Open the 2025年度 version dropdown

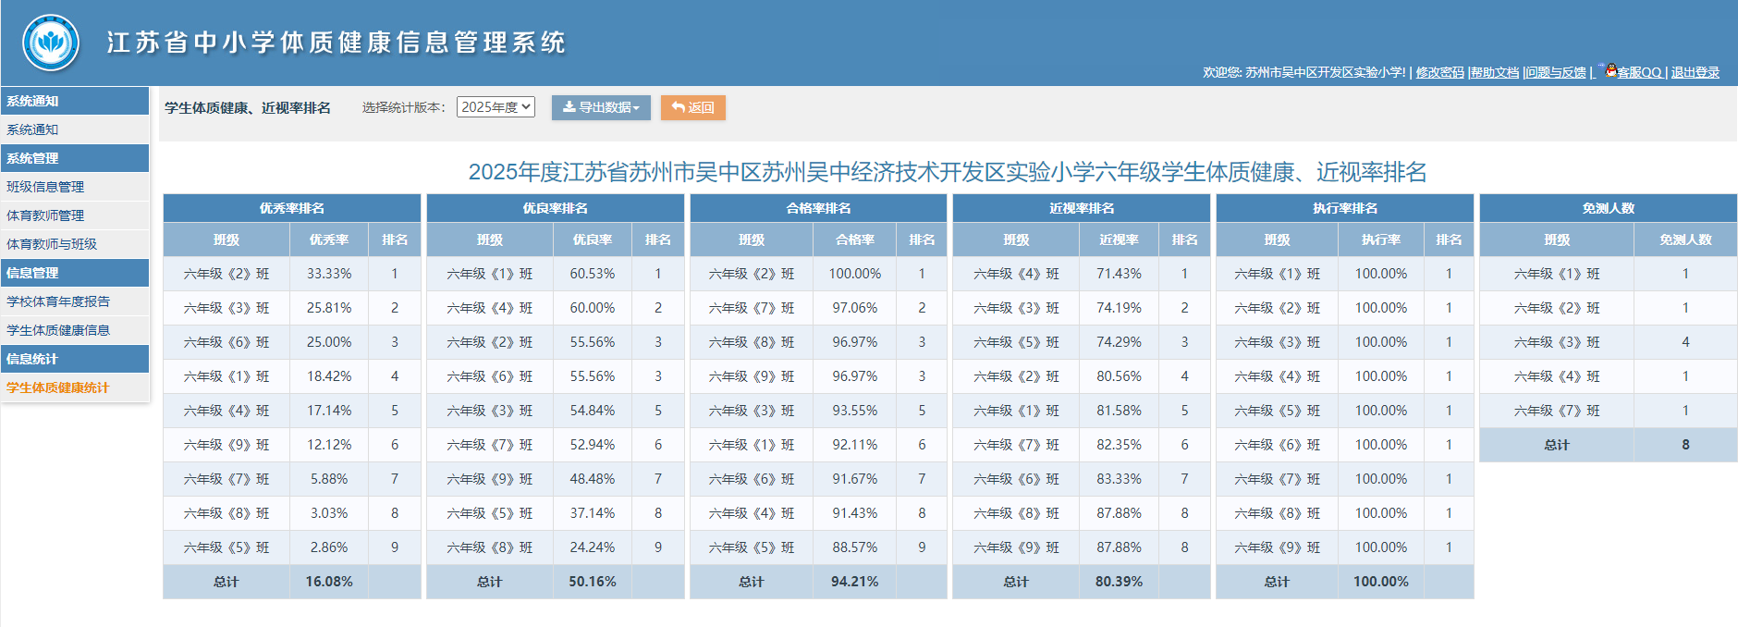click(x=496, y=107)
